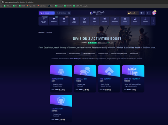The height and width of the screenshot is (125, 168).
Task: Open the Figma 2025 bookmark
Action: (31, 6)
